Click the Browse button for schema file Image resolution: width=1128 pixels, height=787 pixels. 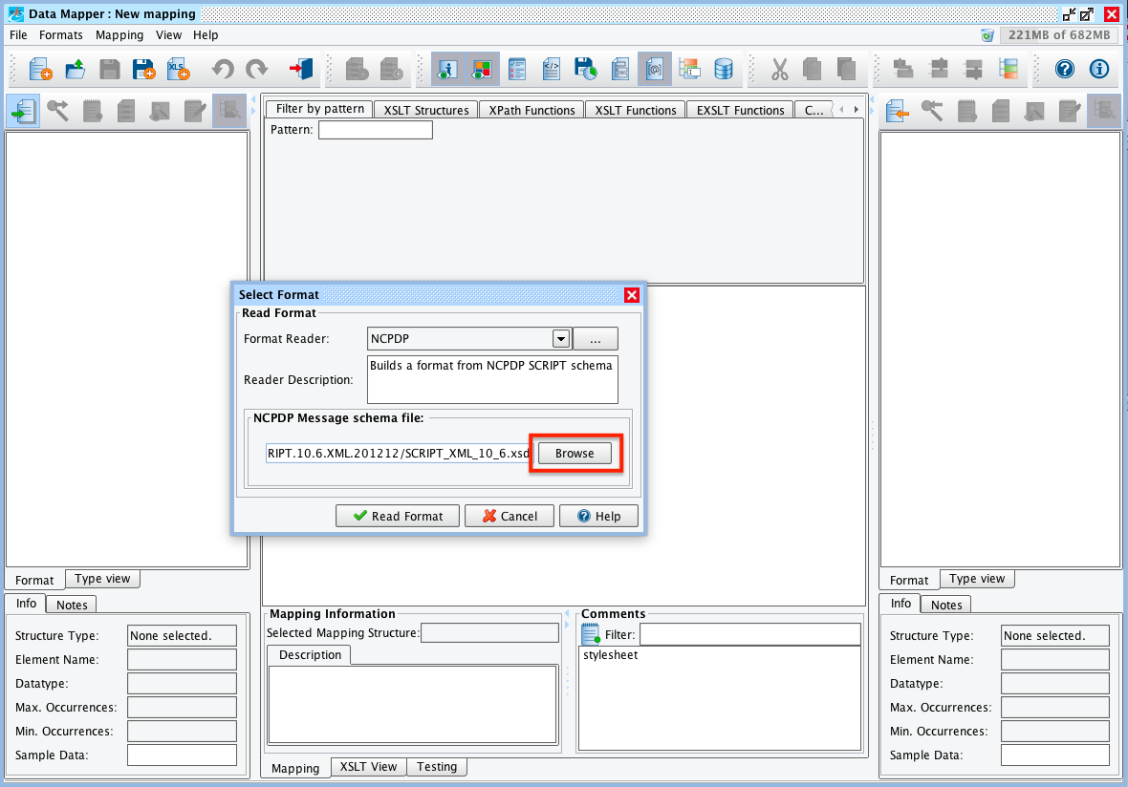point(575,454)
